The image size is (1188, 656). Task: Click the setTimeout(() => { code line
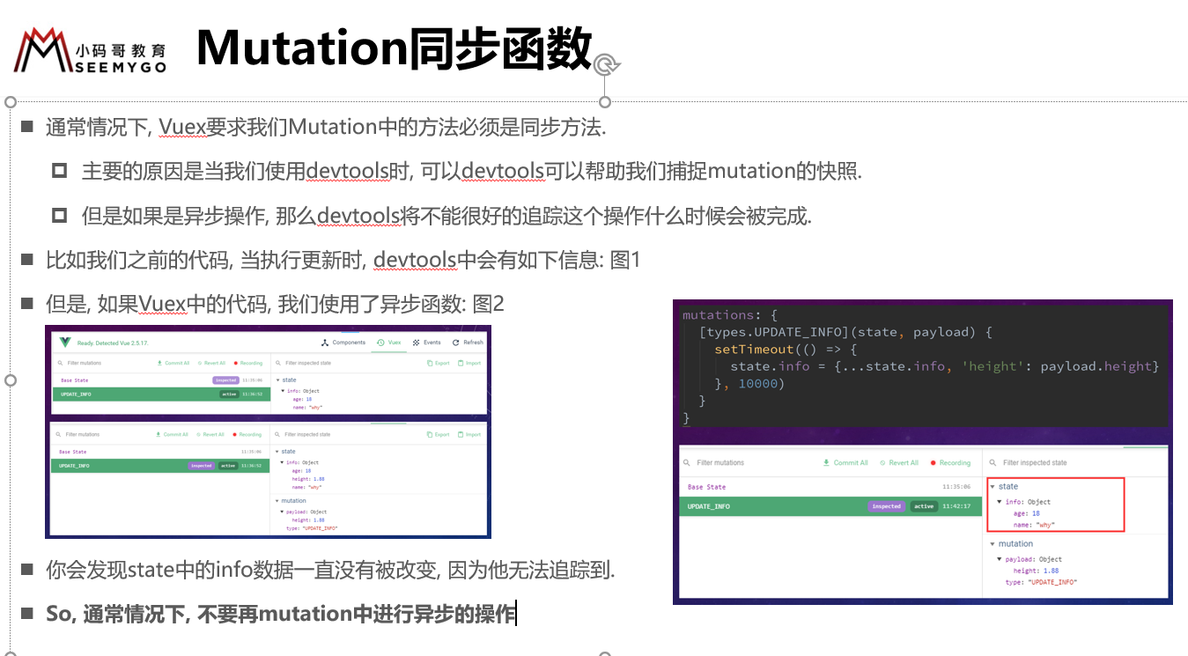(786, 350)
